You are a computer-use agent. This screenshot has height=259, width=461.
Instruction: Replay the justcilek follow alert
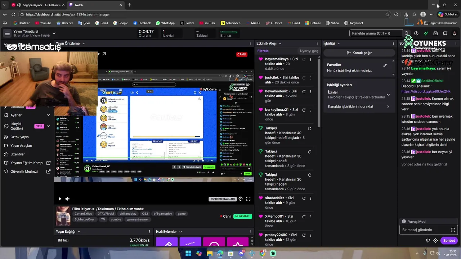(304, 78)
